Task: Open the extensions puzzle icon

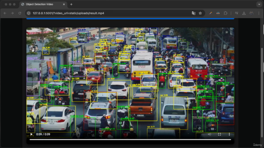Action: click(226, 13)
